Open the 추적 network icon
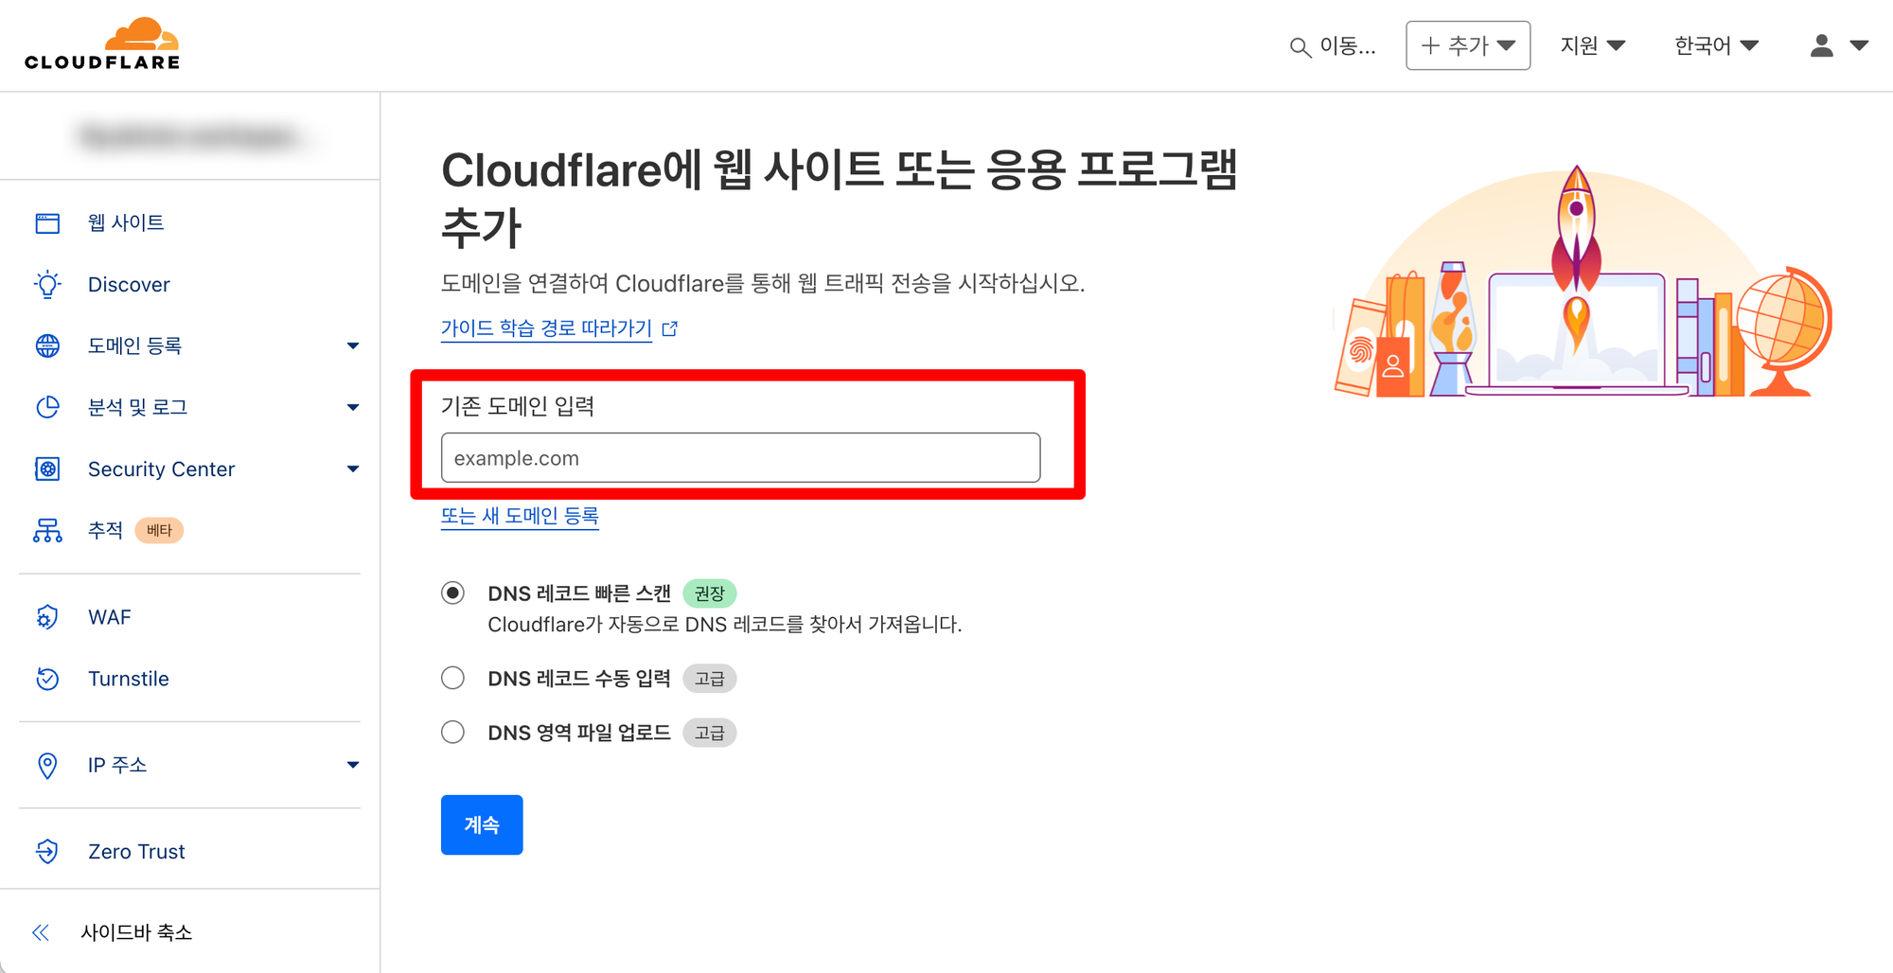The width and height of the screenshot is (1893, 973). [x=47, y=530]
